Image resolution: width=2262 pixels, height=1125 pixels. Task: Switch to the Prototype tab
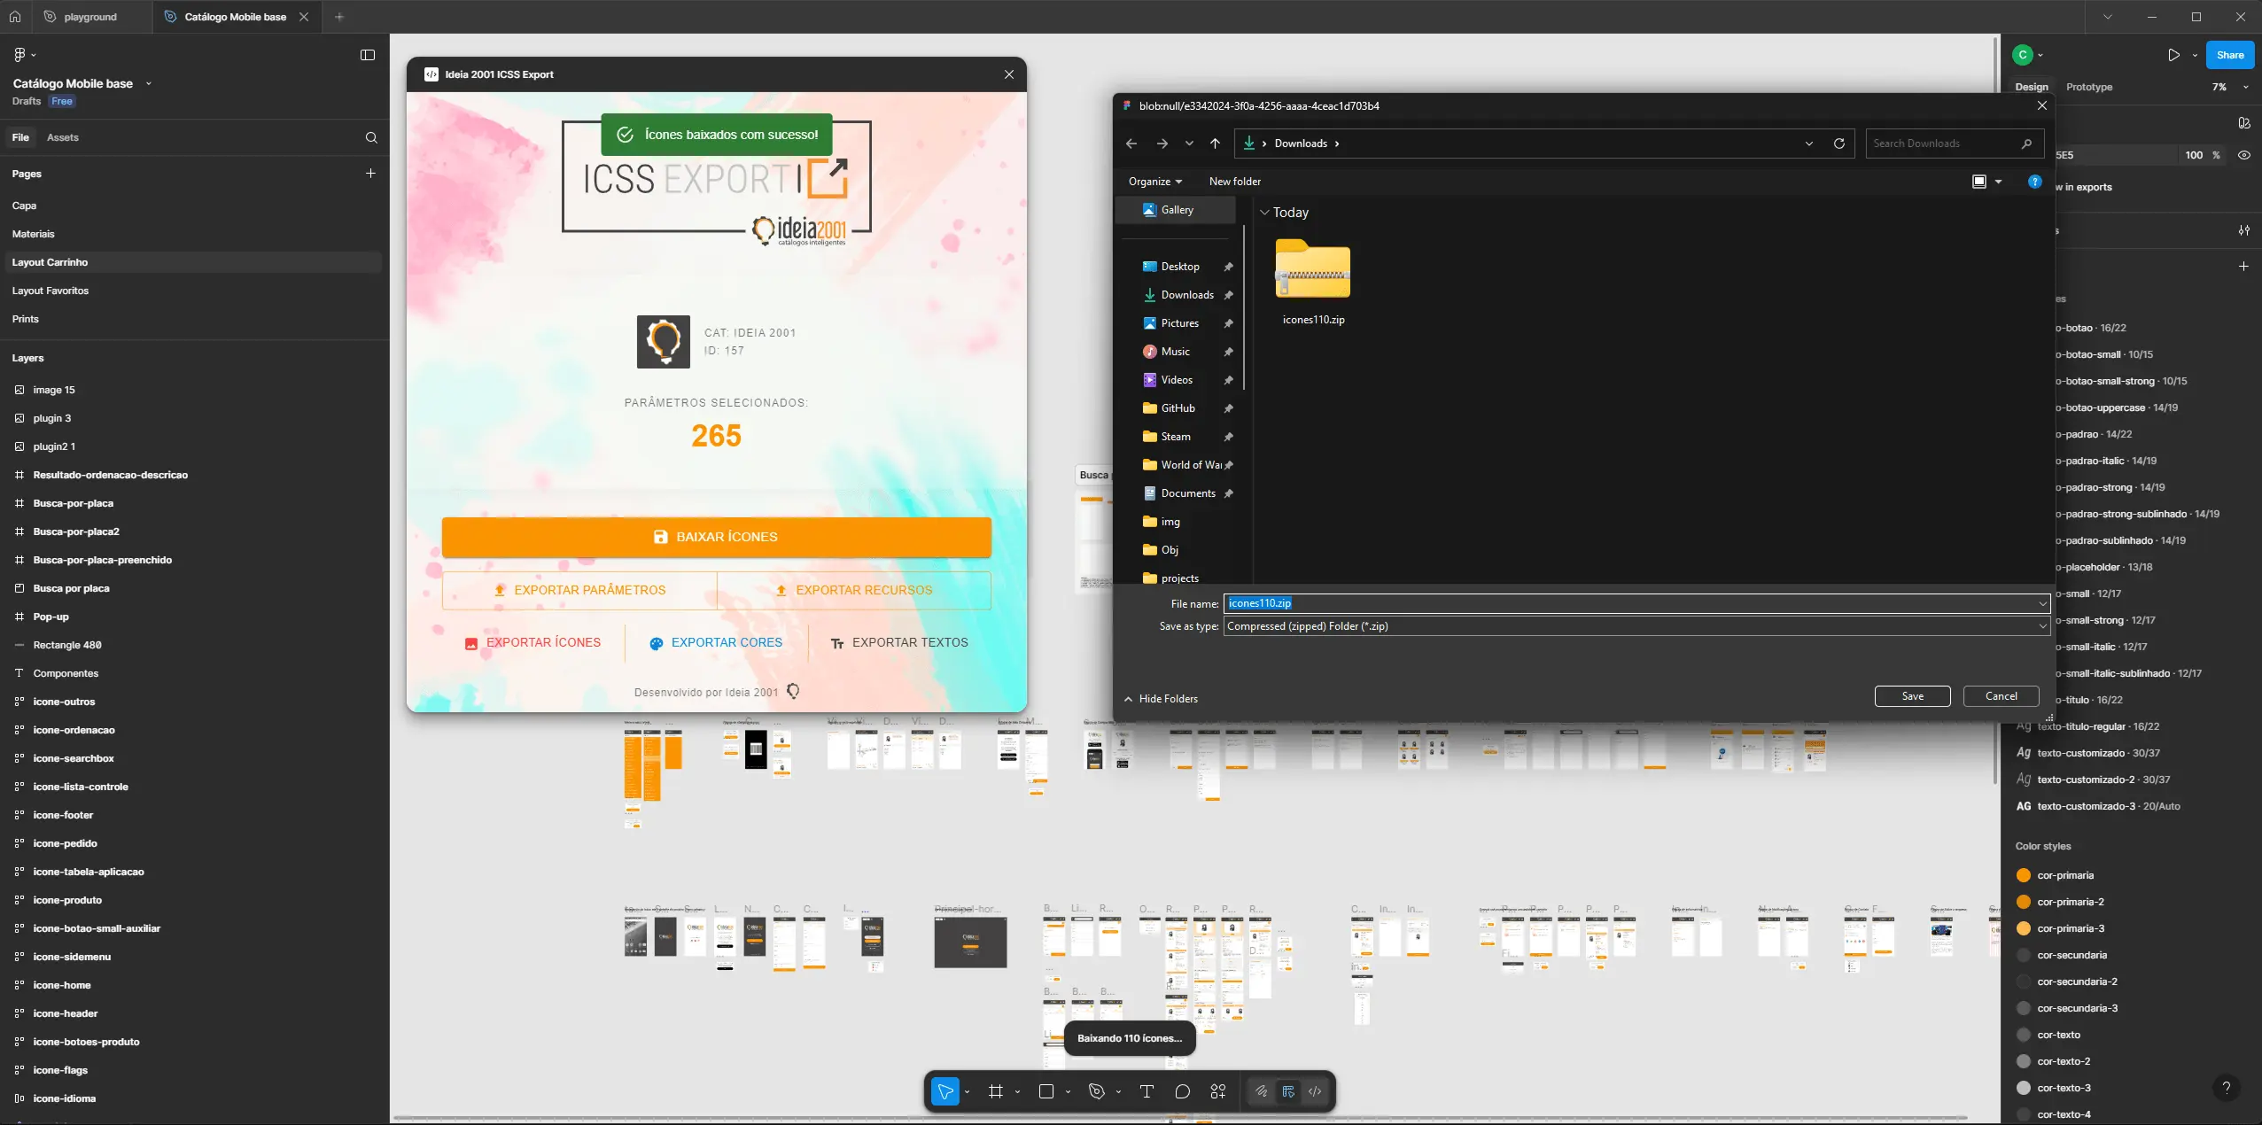[x=2088, y=87]
